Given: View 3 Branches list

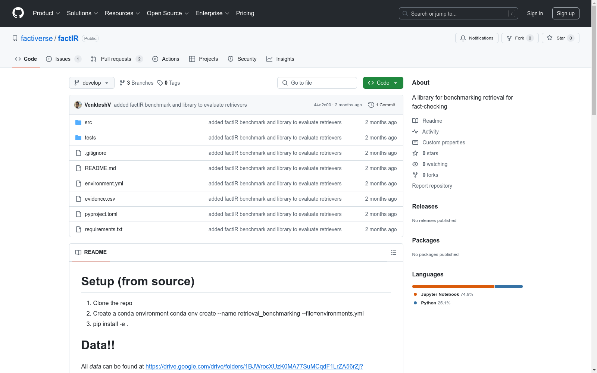Looking at the screenshot, I should (137, 83).
